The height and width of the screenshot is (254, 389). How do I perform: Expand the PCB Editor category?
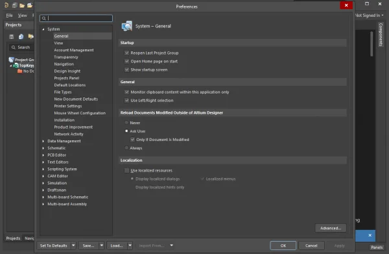click(x=43, y=155)
